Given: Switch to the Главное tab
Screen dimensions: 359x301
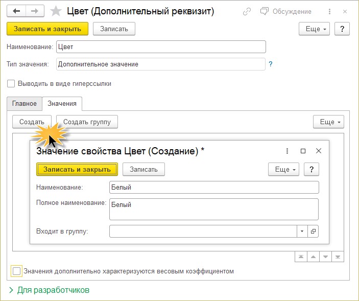Looking at the screenshot, I should [25, 103].
